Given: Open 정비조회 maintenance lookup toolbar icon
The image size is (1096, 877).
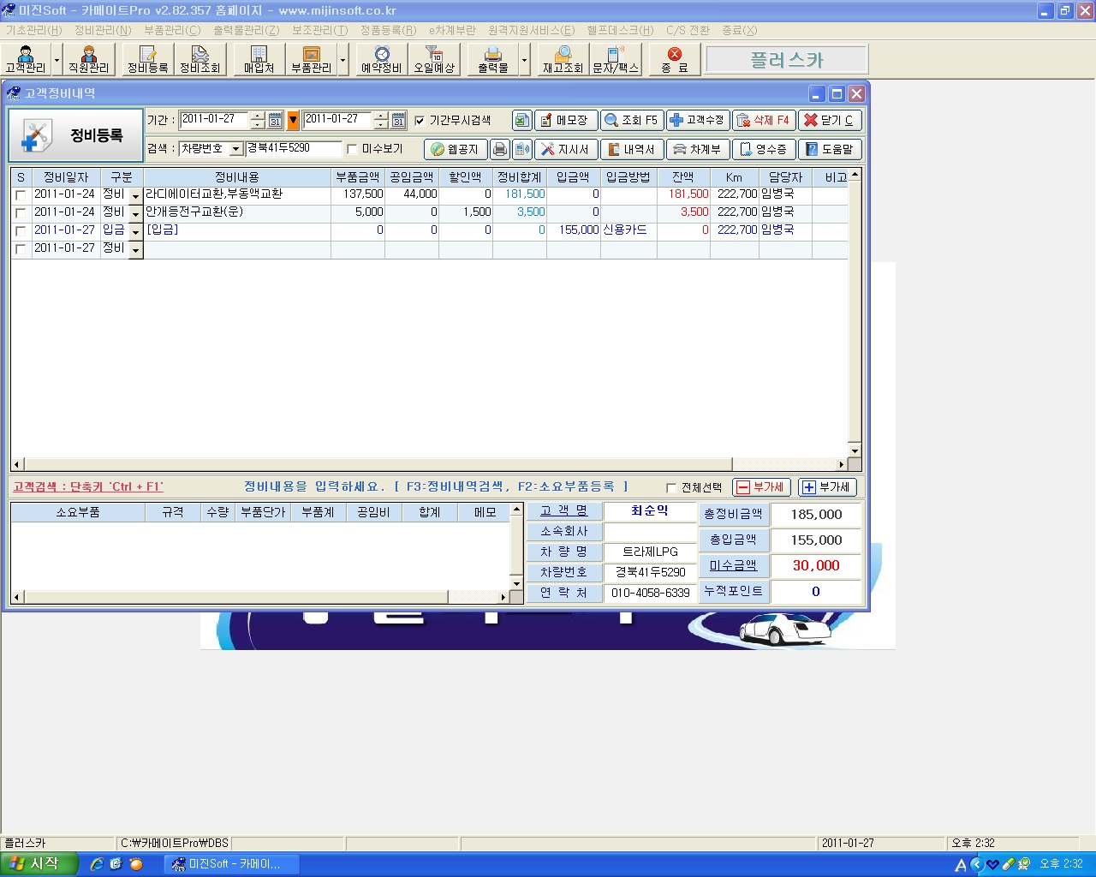Looking at the screenshot, I should click(x=200, y=60).
